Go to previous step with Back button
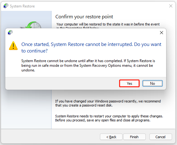 coord(111,137)
